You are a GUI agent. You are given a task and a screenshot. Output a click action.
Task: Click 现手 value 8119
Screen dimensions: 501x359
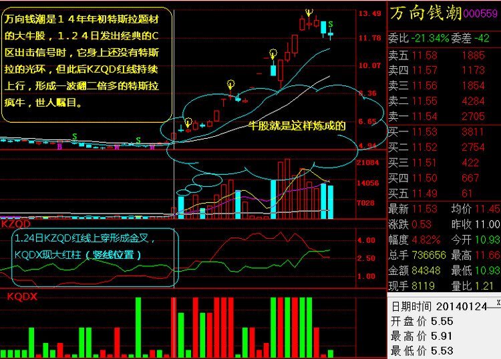(423, 286)
